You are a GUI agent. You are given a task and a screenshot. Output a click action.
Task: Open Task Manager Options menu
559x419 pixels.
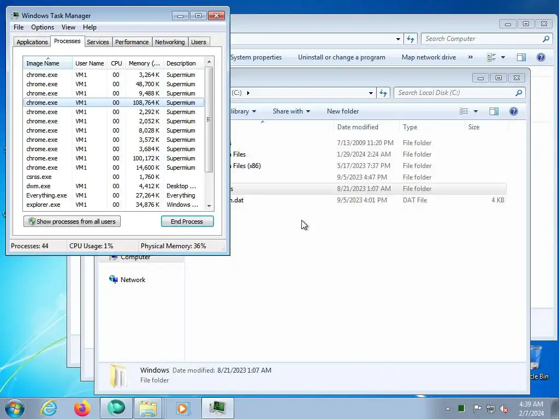click(x=43, y=27)
